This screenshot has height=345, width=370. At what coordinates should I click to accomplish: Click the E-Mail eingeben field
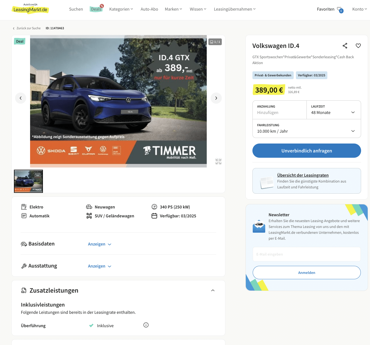[x=307, y=254]
